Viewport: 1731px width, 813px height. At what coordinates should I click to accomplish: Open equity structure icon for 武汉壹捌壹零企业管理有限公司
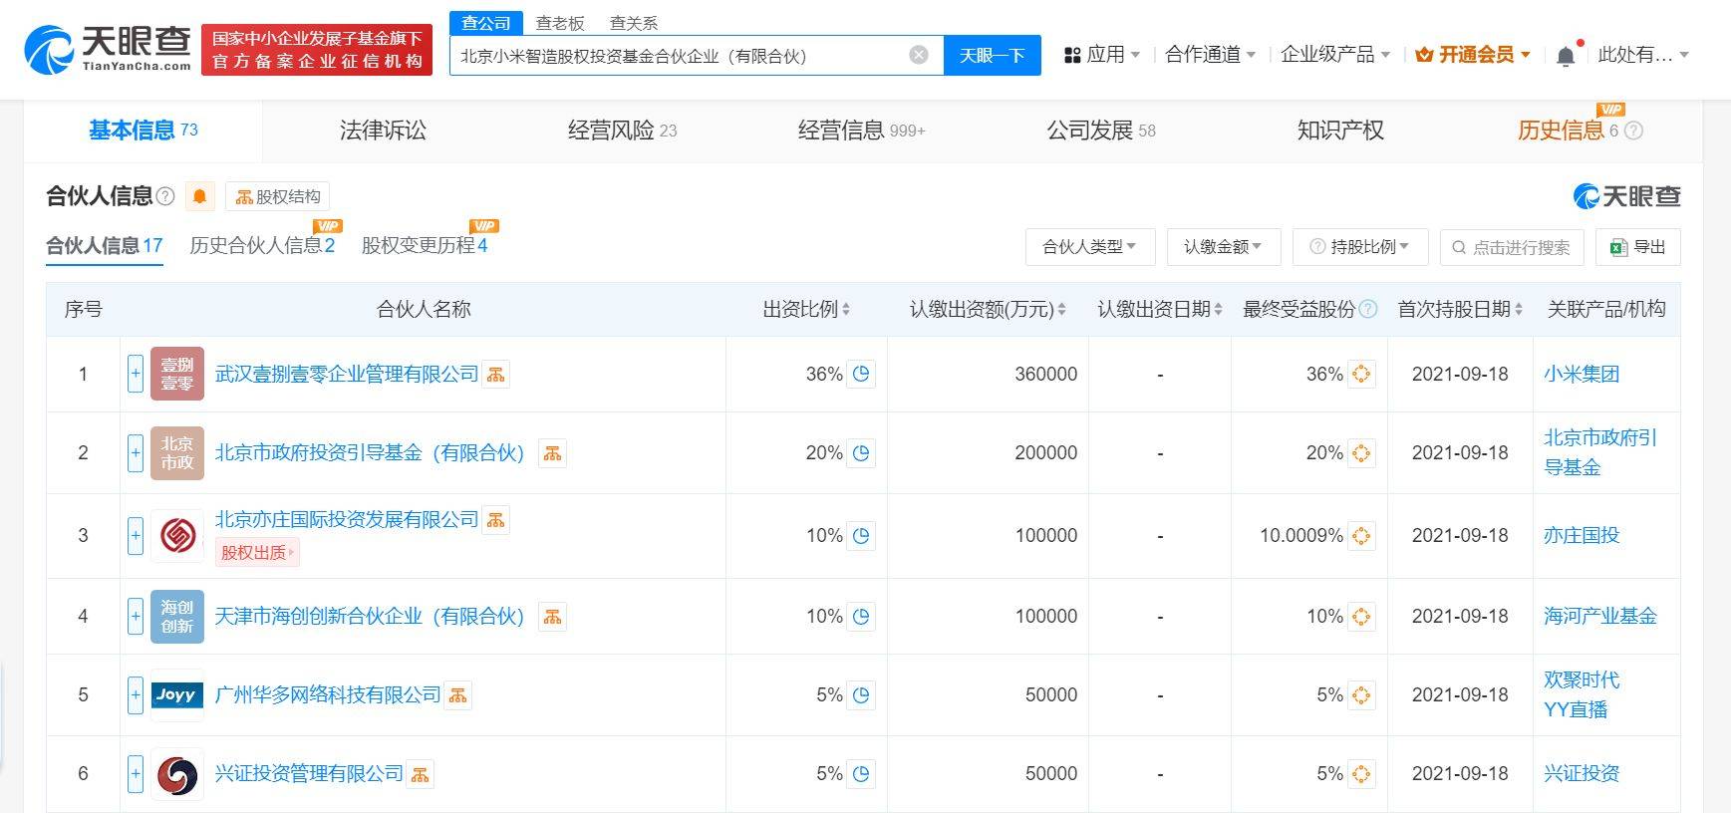(496, 375)
